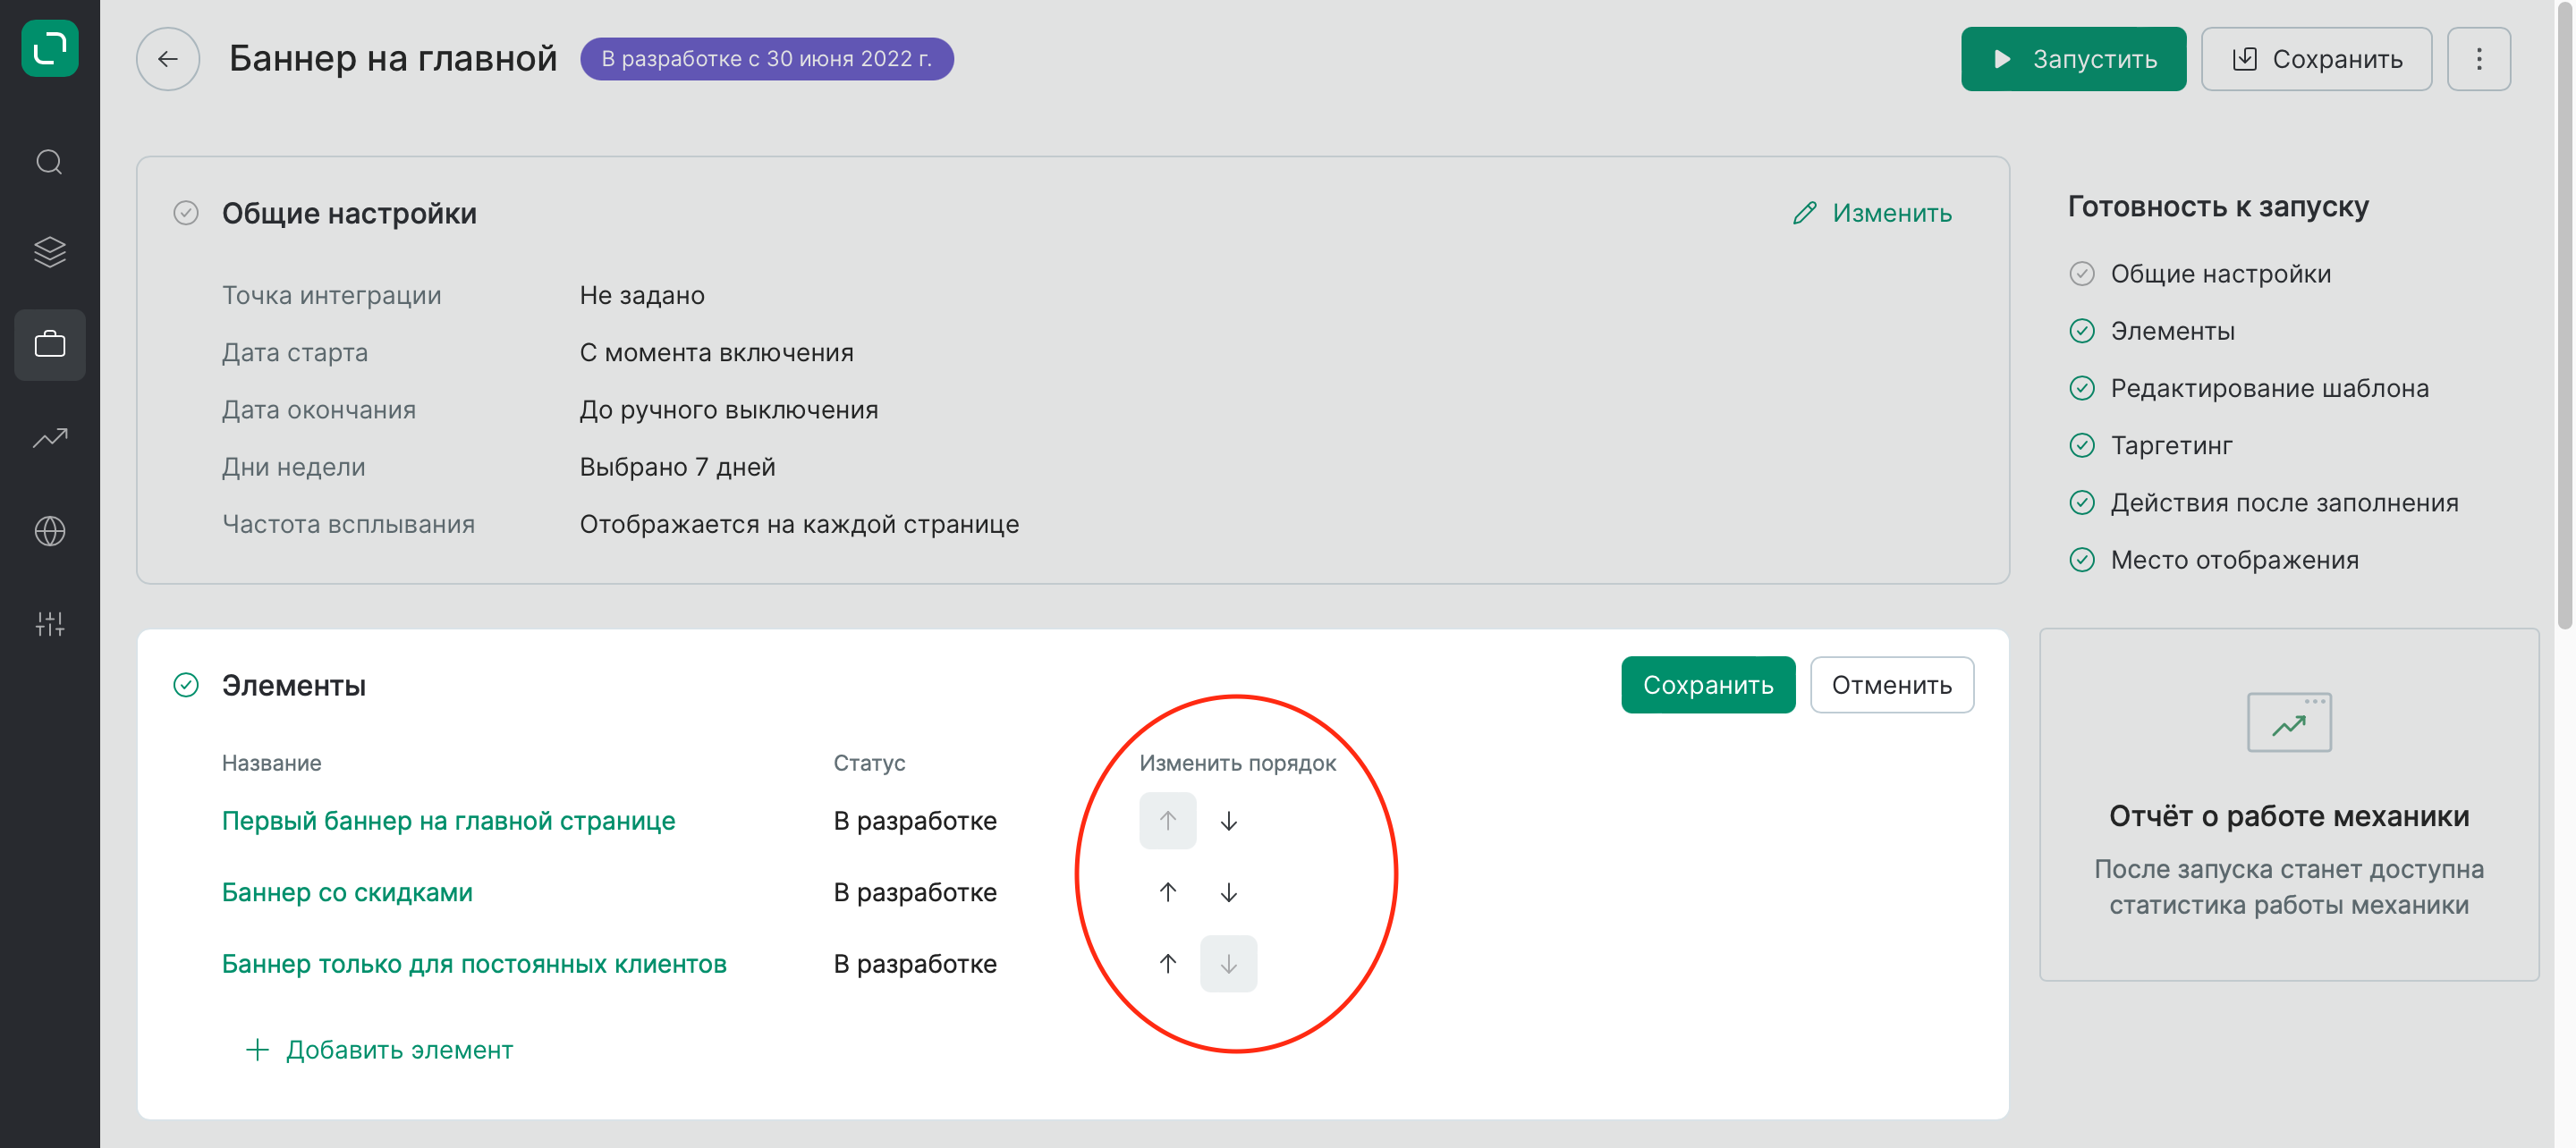The height and width of the screenshot is (1148, 2576).
Task: Move Баннер со скидками down
Action: click(x=1229, y=892)
